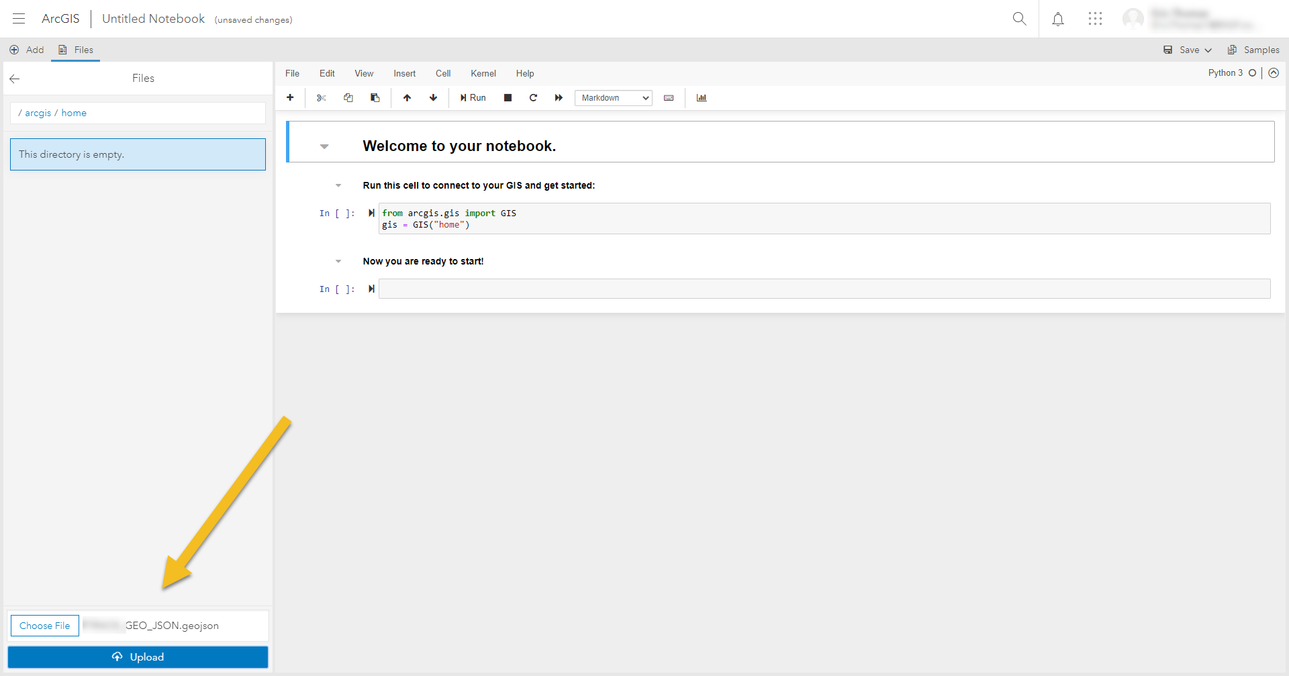Screen dimensions: 1289x676
Task: Restart the kernel icon
Action: point(534,98)
